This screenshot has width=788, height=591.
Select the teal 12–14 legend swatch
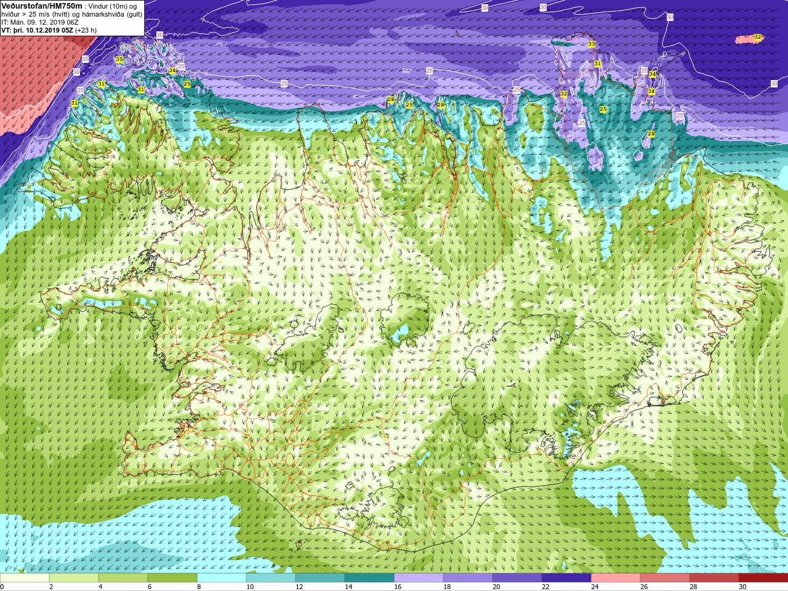(x=320, y=578)
